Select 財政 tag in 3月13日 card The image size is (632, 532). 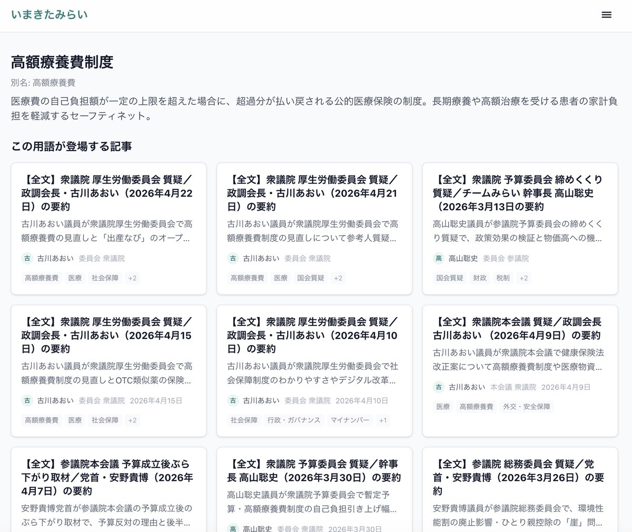pos(480,278)
